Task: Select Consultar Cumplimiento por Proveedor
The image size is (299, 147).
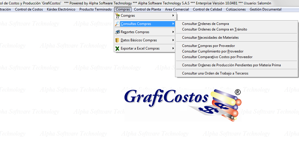Action: coord(213,51)
